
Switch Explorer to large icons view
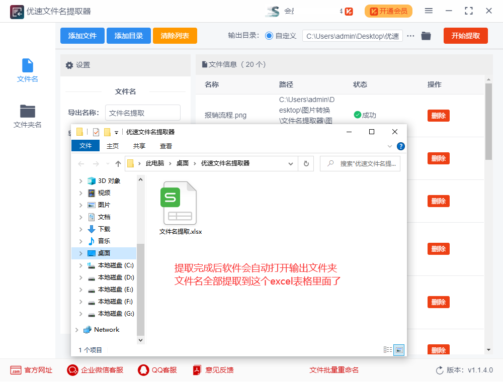click(400, 350)
